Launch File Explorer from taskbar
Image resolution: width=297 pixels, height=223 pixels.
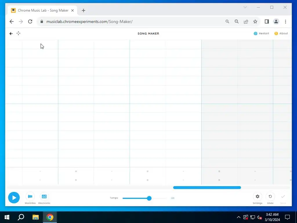coord(35,217)
